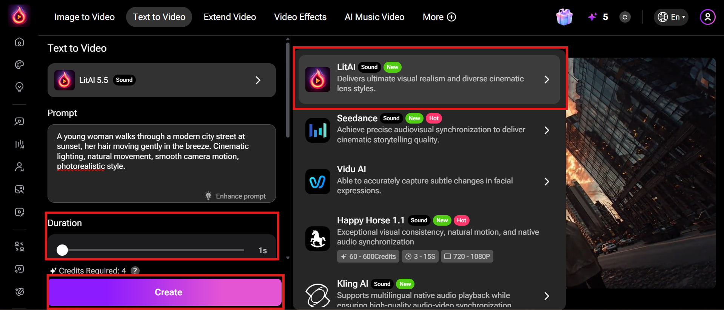
Task: Open the credits sparkle icon
Action: [592, 17]
